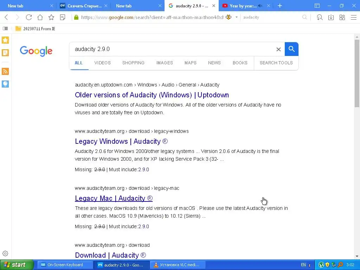This screenshot has height=270, width=360.
Task: Click the green padlock security icon
Action: 76,17
